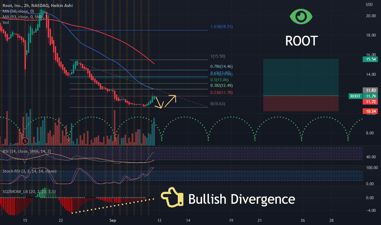Select the green profit zone of long position
This screenshot has height=225, width=381.
tap(301, 77)
